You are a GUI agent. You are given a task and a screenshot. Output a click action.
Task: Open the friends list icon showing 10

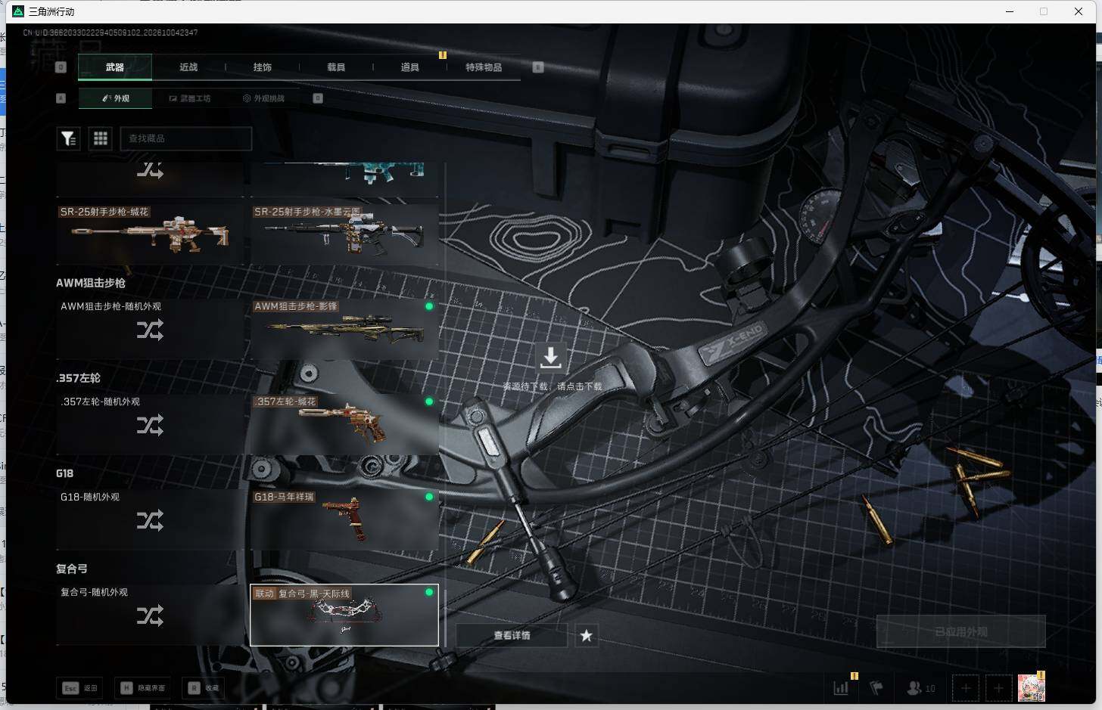tap(921, 688)
